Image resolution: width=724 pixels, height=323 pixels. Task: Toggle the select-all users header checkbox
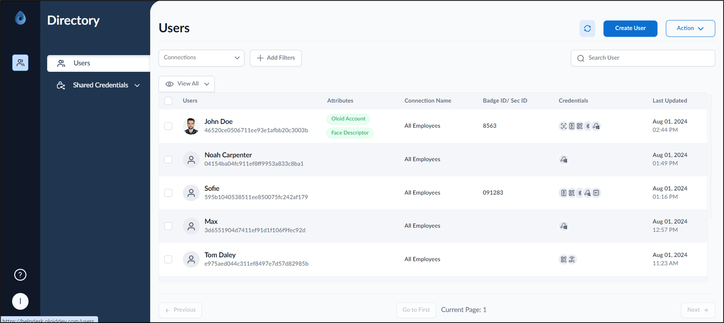tap(168, 101)
